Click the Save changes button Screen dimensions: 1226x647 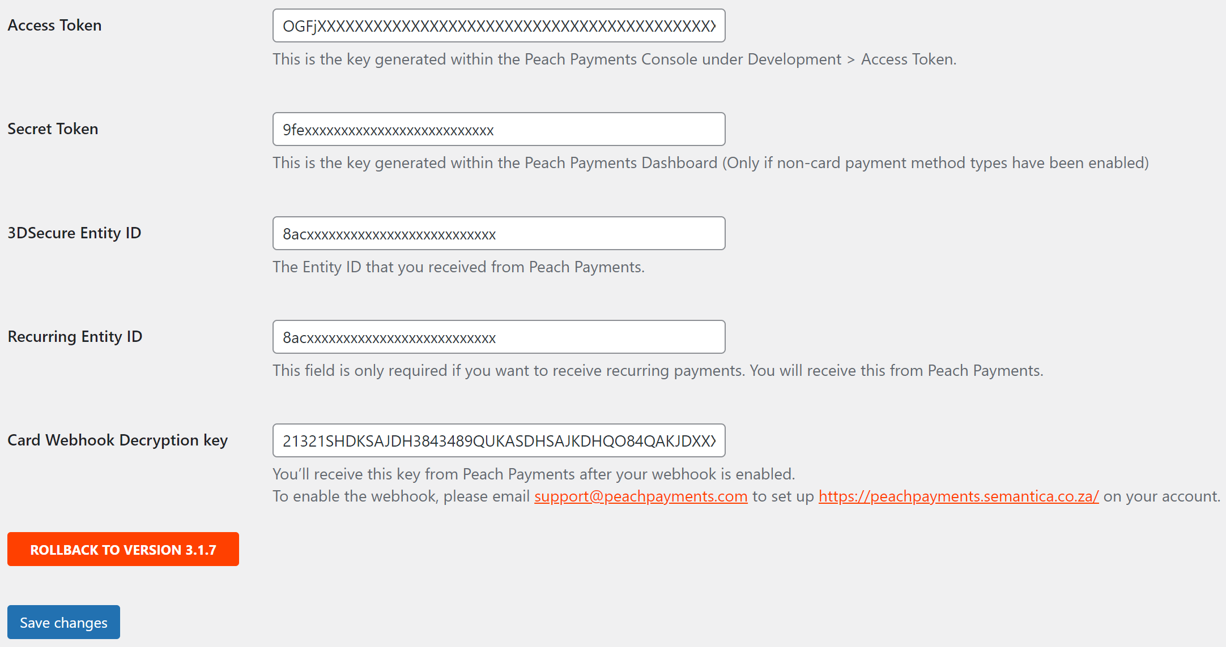[x=63, y=623]
